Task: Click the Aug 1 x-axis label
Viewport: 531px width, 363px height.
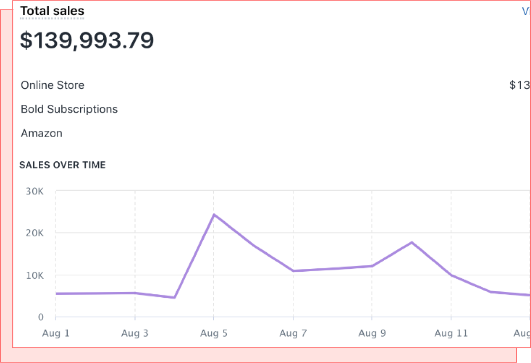Action: tap(56, 333)
